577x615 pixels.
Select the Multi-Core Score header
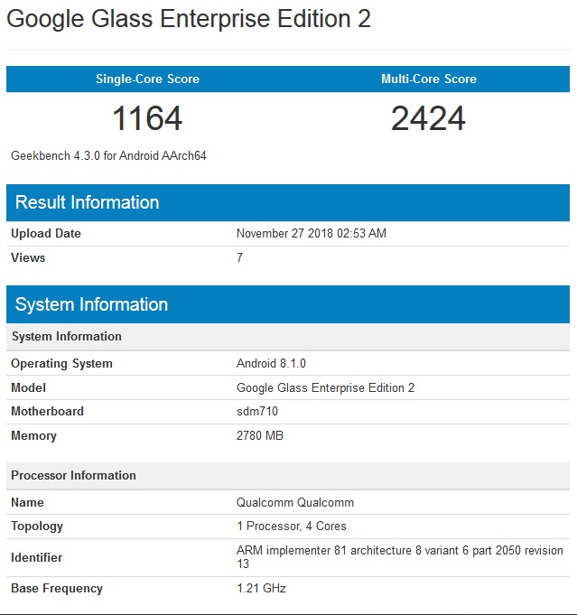(429, 79)
